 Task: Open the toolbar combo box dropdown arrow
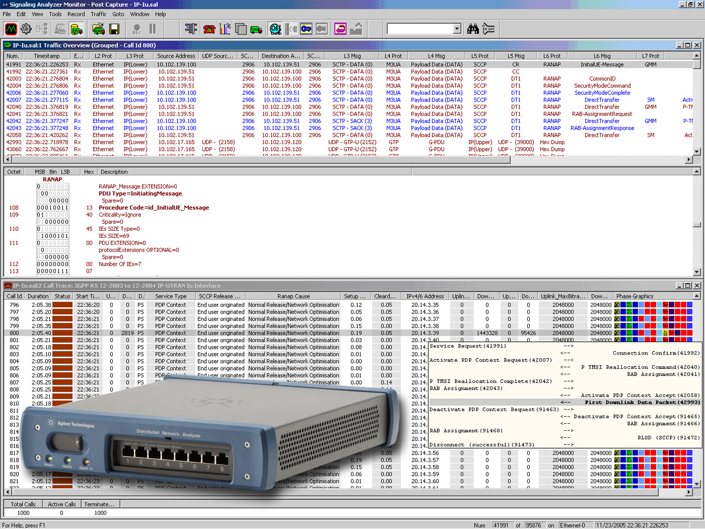[x=457, y=29]
